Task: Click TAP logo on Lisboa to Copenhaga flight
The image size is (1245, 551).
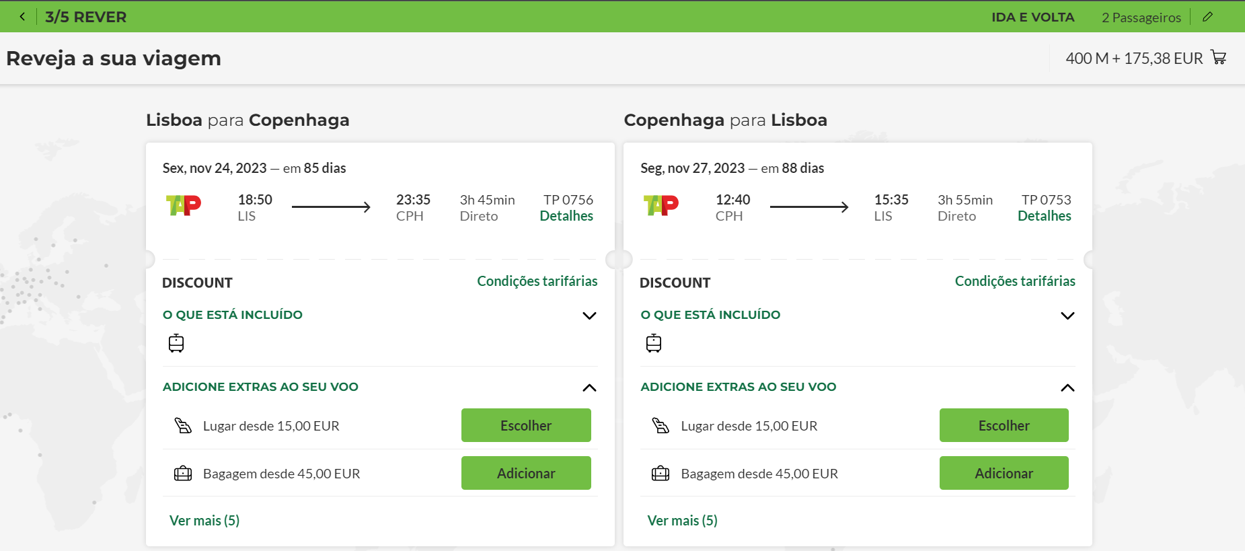Action: tap(184, 205)
